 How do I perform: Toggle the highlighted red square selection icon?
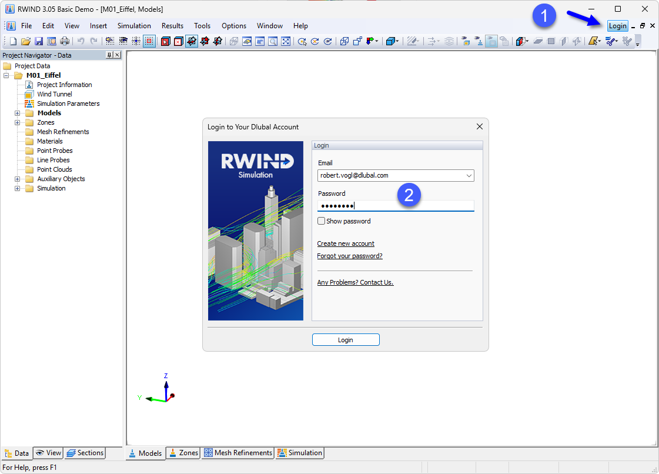[x=149, y=41]
